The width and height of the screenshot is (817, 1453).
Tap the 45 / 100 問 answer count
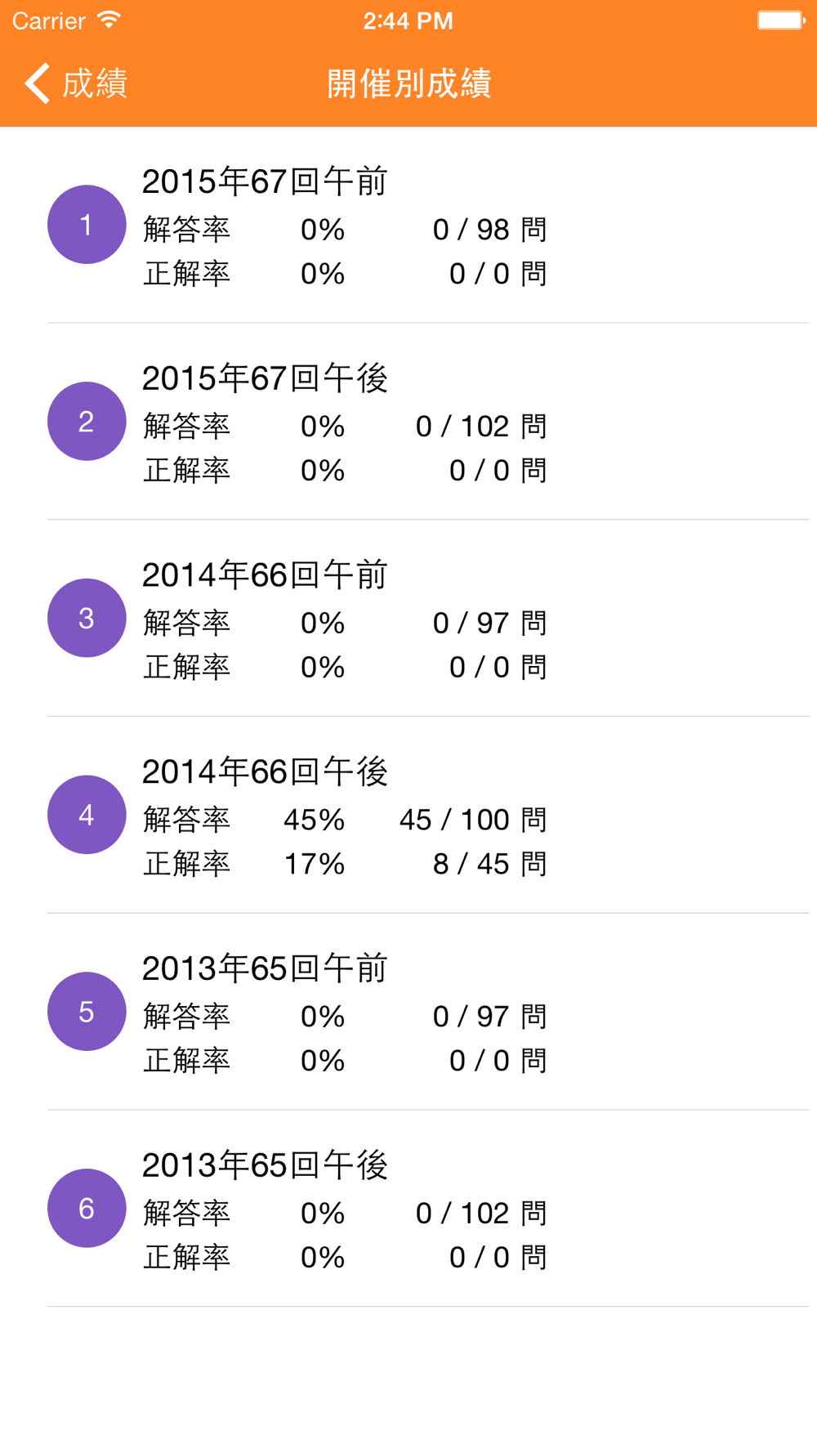(x=472, y=820)
